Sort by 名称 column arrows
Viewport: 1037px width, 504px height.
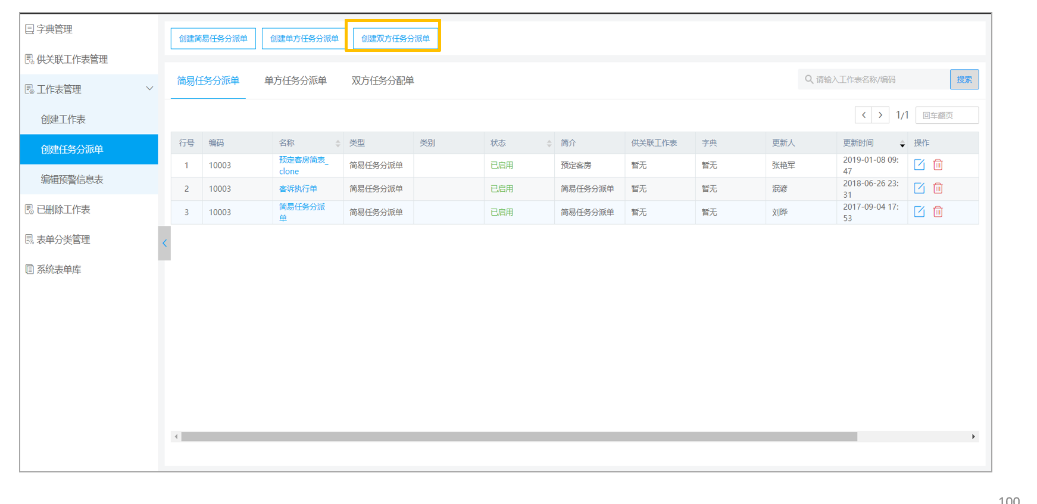click(338, 143)
